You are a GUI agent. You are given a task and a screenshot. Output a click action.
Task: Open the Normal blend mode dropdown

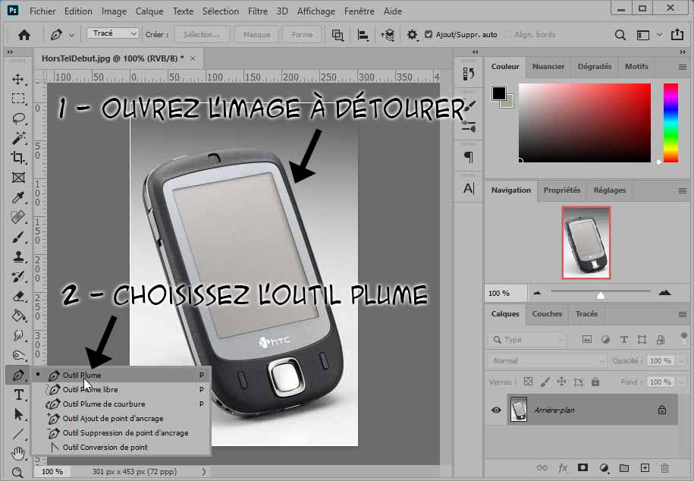[x=547, y=361]
